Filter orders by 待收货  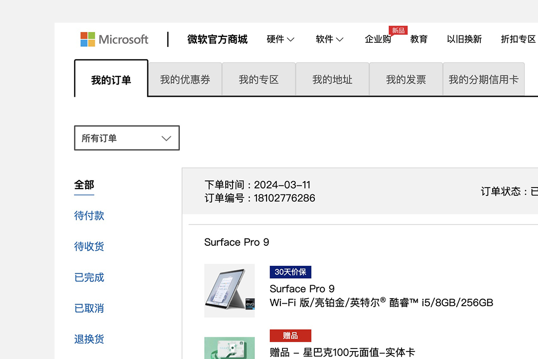coord(89,246)
